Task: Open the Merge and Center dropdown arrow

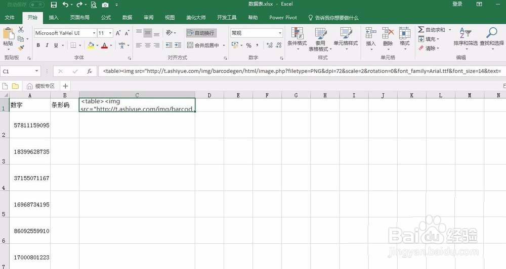Action: [224, 45]
